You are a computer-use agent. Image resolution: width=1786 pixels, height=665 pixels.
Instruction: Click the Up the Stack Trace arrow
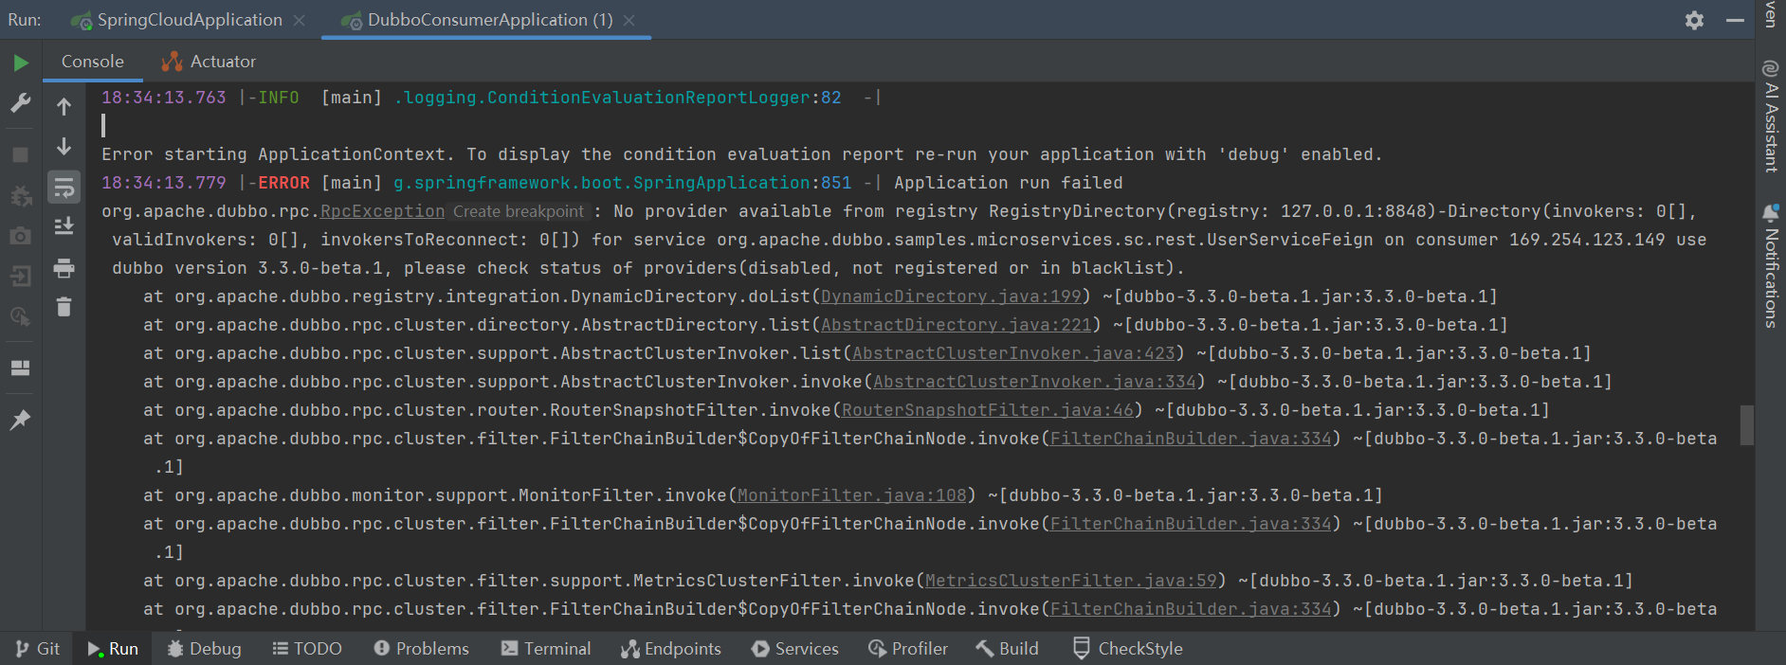[64, 106]
